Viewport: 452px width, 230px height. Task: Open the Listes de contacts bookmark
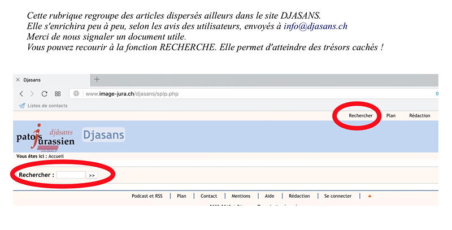(44, 106)
